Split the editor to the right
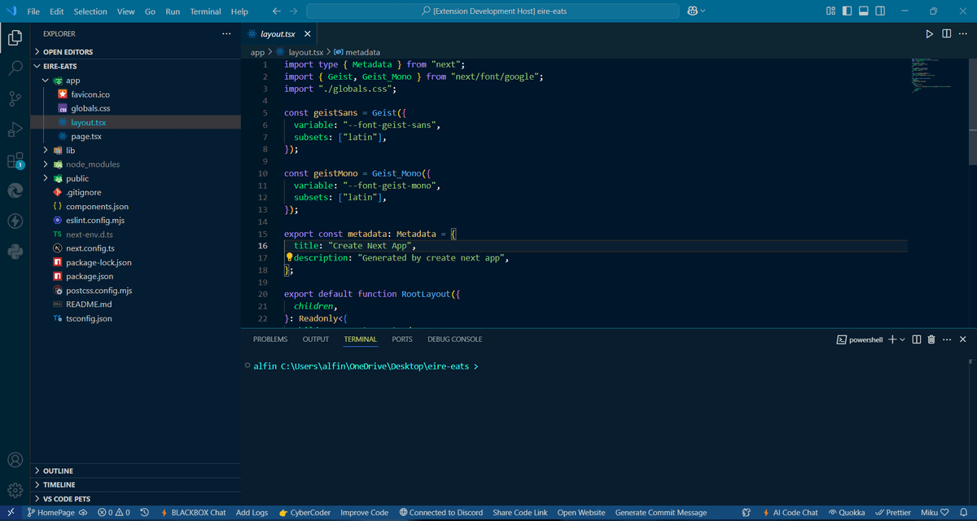This screenshot has width=977, height=521. [x=946, y=33]
